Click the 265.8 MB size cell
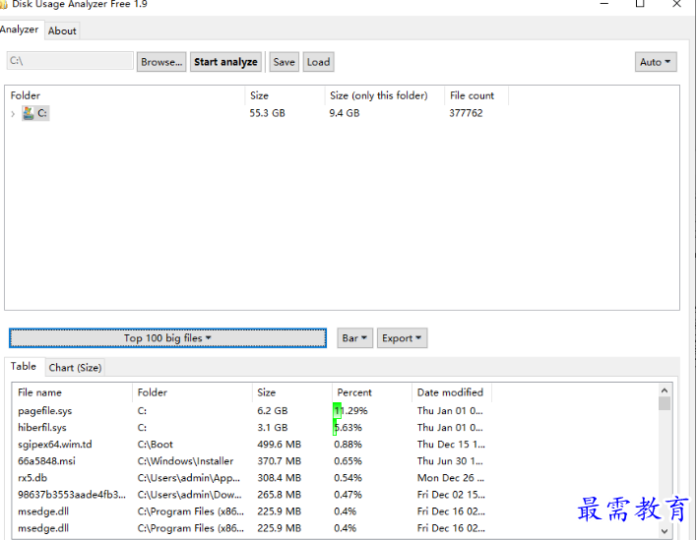The image size is (697, 540). 280,495
